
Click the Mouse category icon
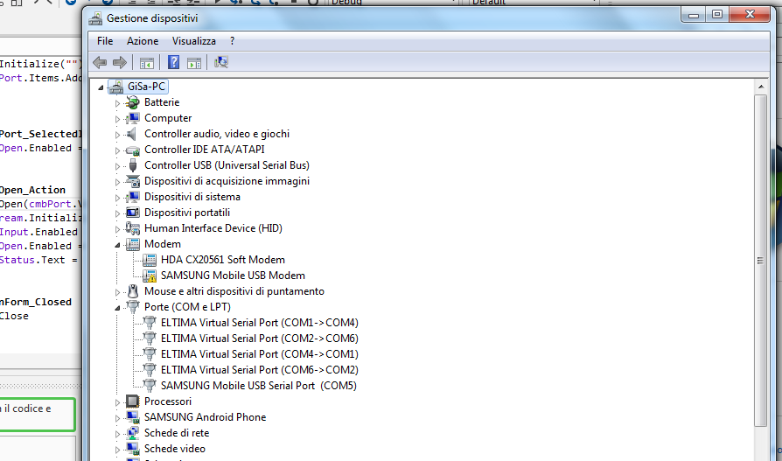click(133, 291)
